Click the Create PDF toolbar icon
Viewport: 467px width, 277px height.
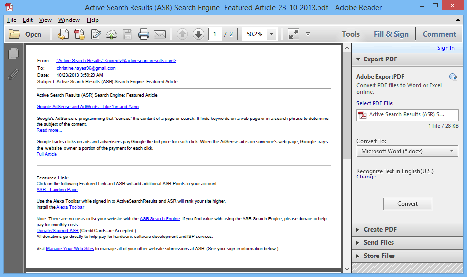tap(79, 34)
